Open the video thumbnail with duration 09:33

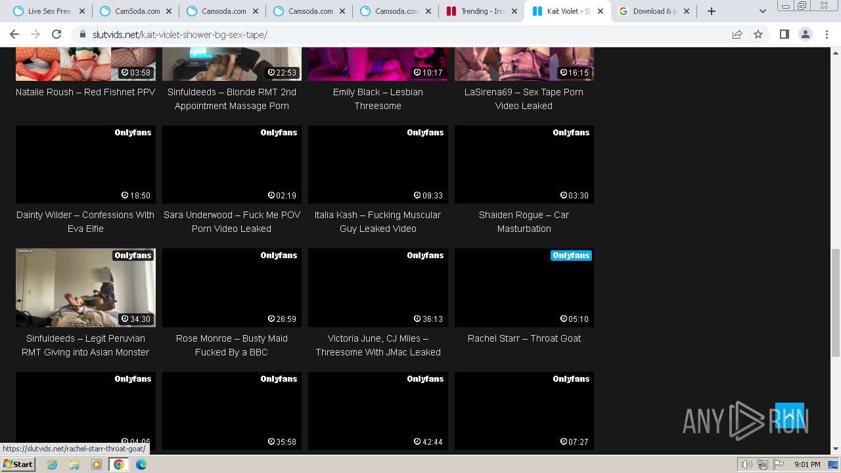point(378,164)
